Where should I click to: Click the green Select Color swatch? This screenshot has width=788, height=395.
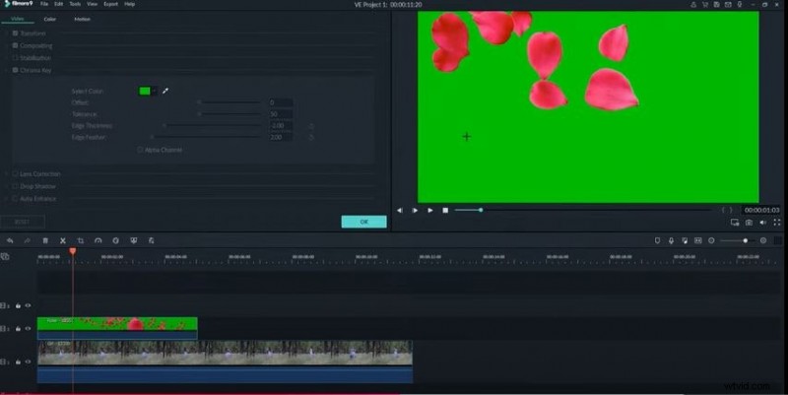(145, 91)
